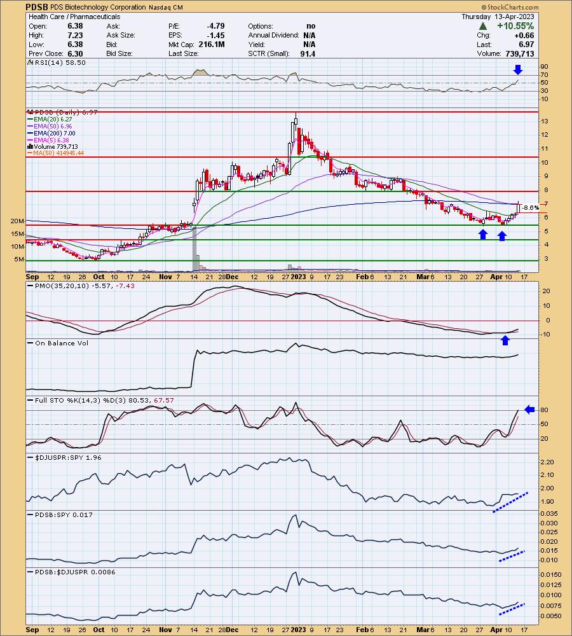
Task: Click the Low price value 6.38
Action: [x=75, y=45]
